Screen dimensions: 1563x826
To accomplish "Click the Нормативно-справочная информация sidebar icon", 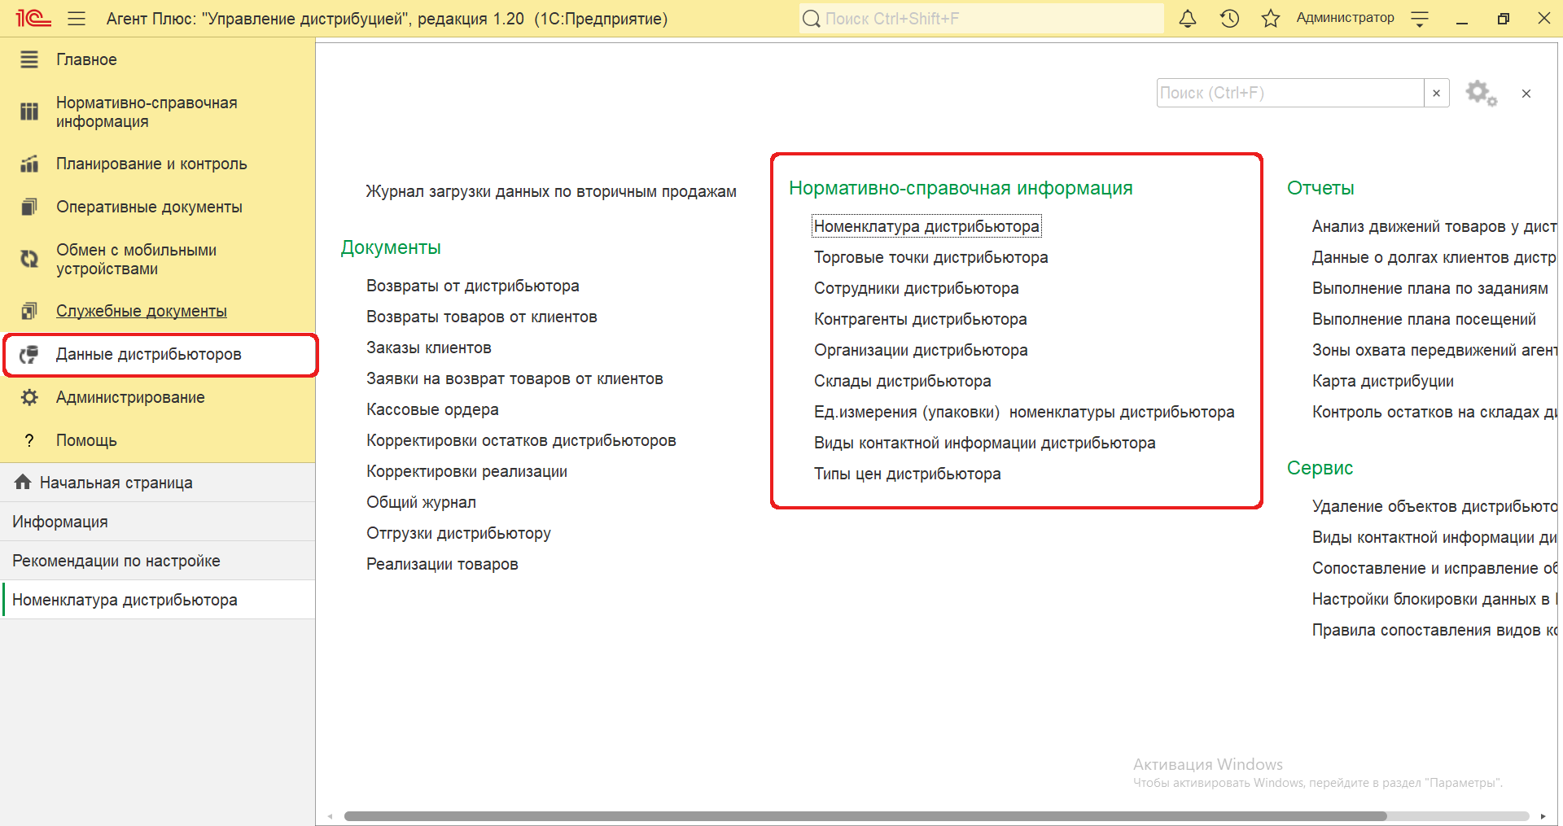I will 29,111.
